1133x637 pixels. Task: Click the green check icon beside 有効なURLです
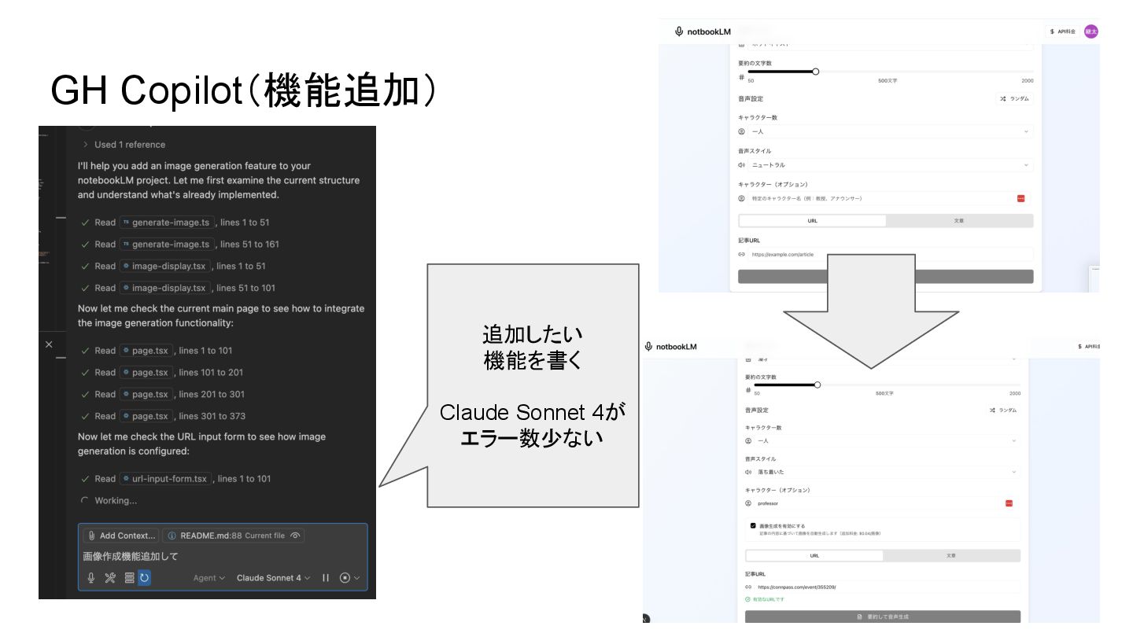click(747, 599)
